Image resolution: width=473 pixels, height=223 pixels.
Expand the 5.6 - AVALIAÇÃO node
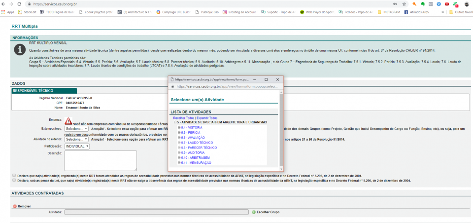(179, 138)
